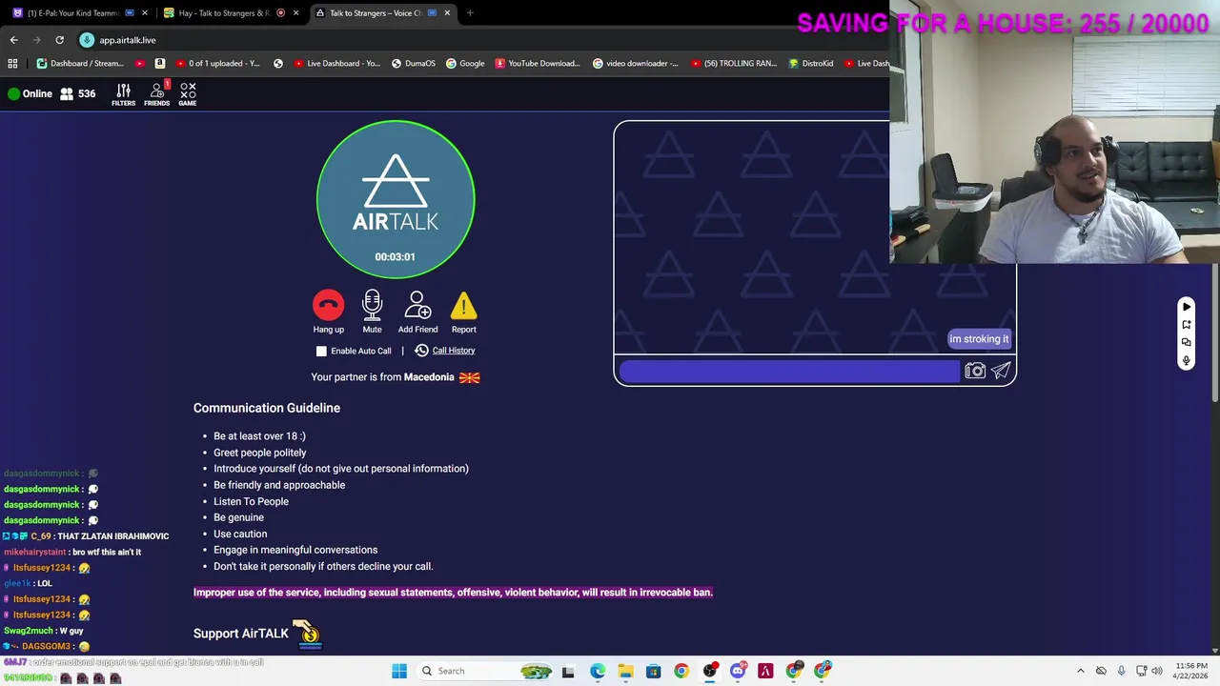Hang up the current call

click(x=328, y=313)
